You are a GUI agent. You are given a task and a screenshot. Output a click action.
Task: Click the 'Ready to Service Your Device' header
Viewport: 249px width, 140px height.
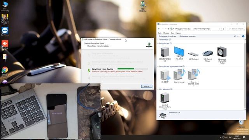[x=94, y=43]
